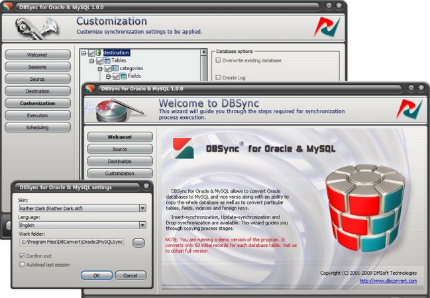The image size is (430, 298).
Task: Uncheck Confirm exit in settings dialog
Action: [x=22, y=256]
